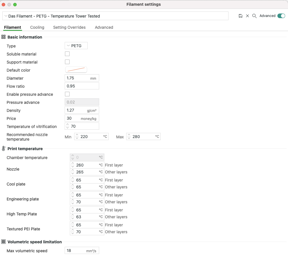Open the filament Type PETG dropdown

point(76,46)
